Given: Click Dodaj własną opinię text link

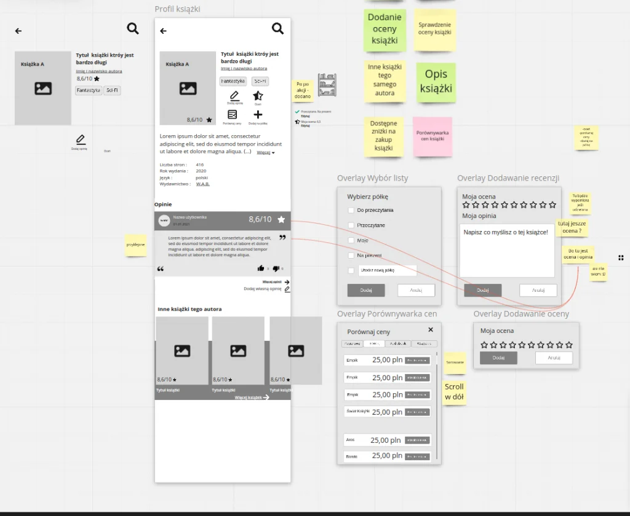Looking at the screenshot, I should (262, 289).
